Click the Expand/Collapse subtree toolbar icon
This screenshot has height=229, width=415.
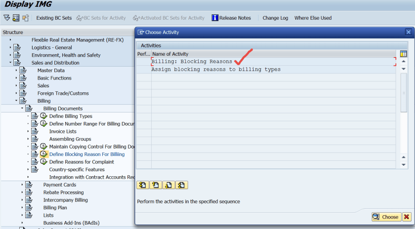click(6, 18)
